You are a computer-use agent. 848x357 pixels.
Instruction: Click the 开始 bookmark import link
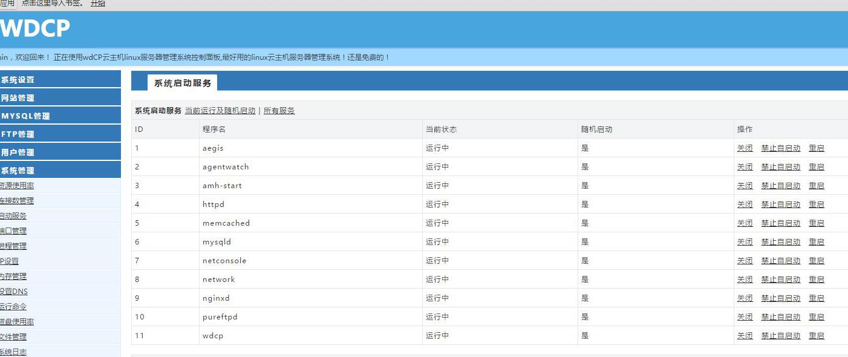pyautogui.click(x=97, y=4)
